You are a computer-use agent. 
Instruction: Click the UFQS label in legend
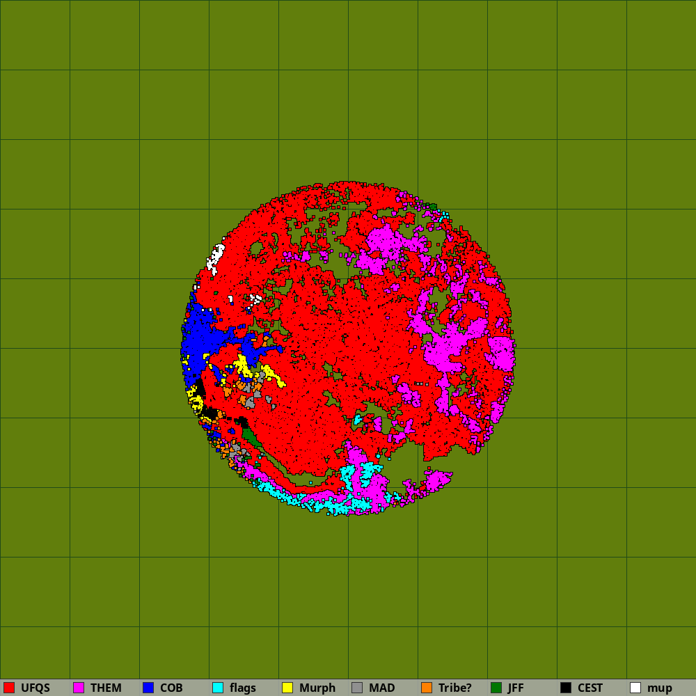pyautogui.click(x=35, y=688)
